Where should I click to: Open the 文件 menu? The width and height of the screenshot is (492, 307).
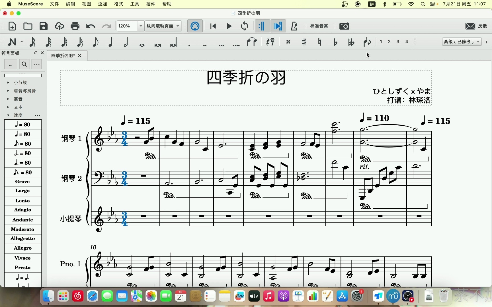click(54, 4)
